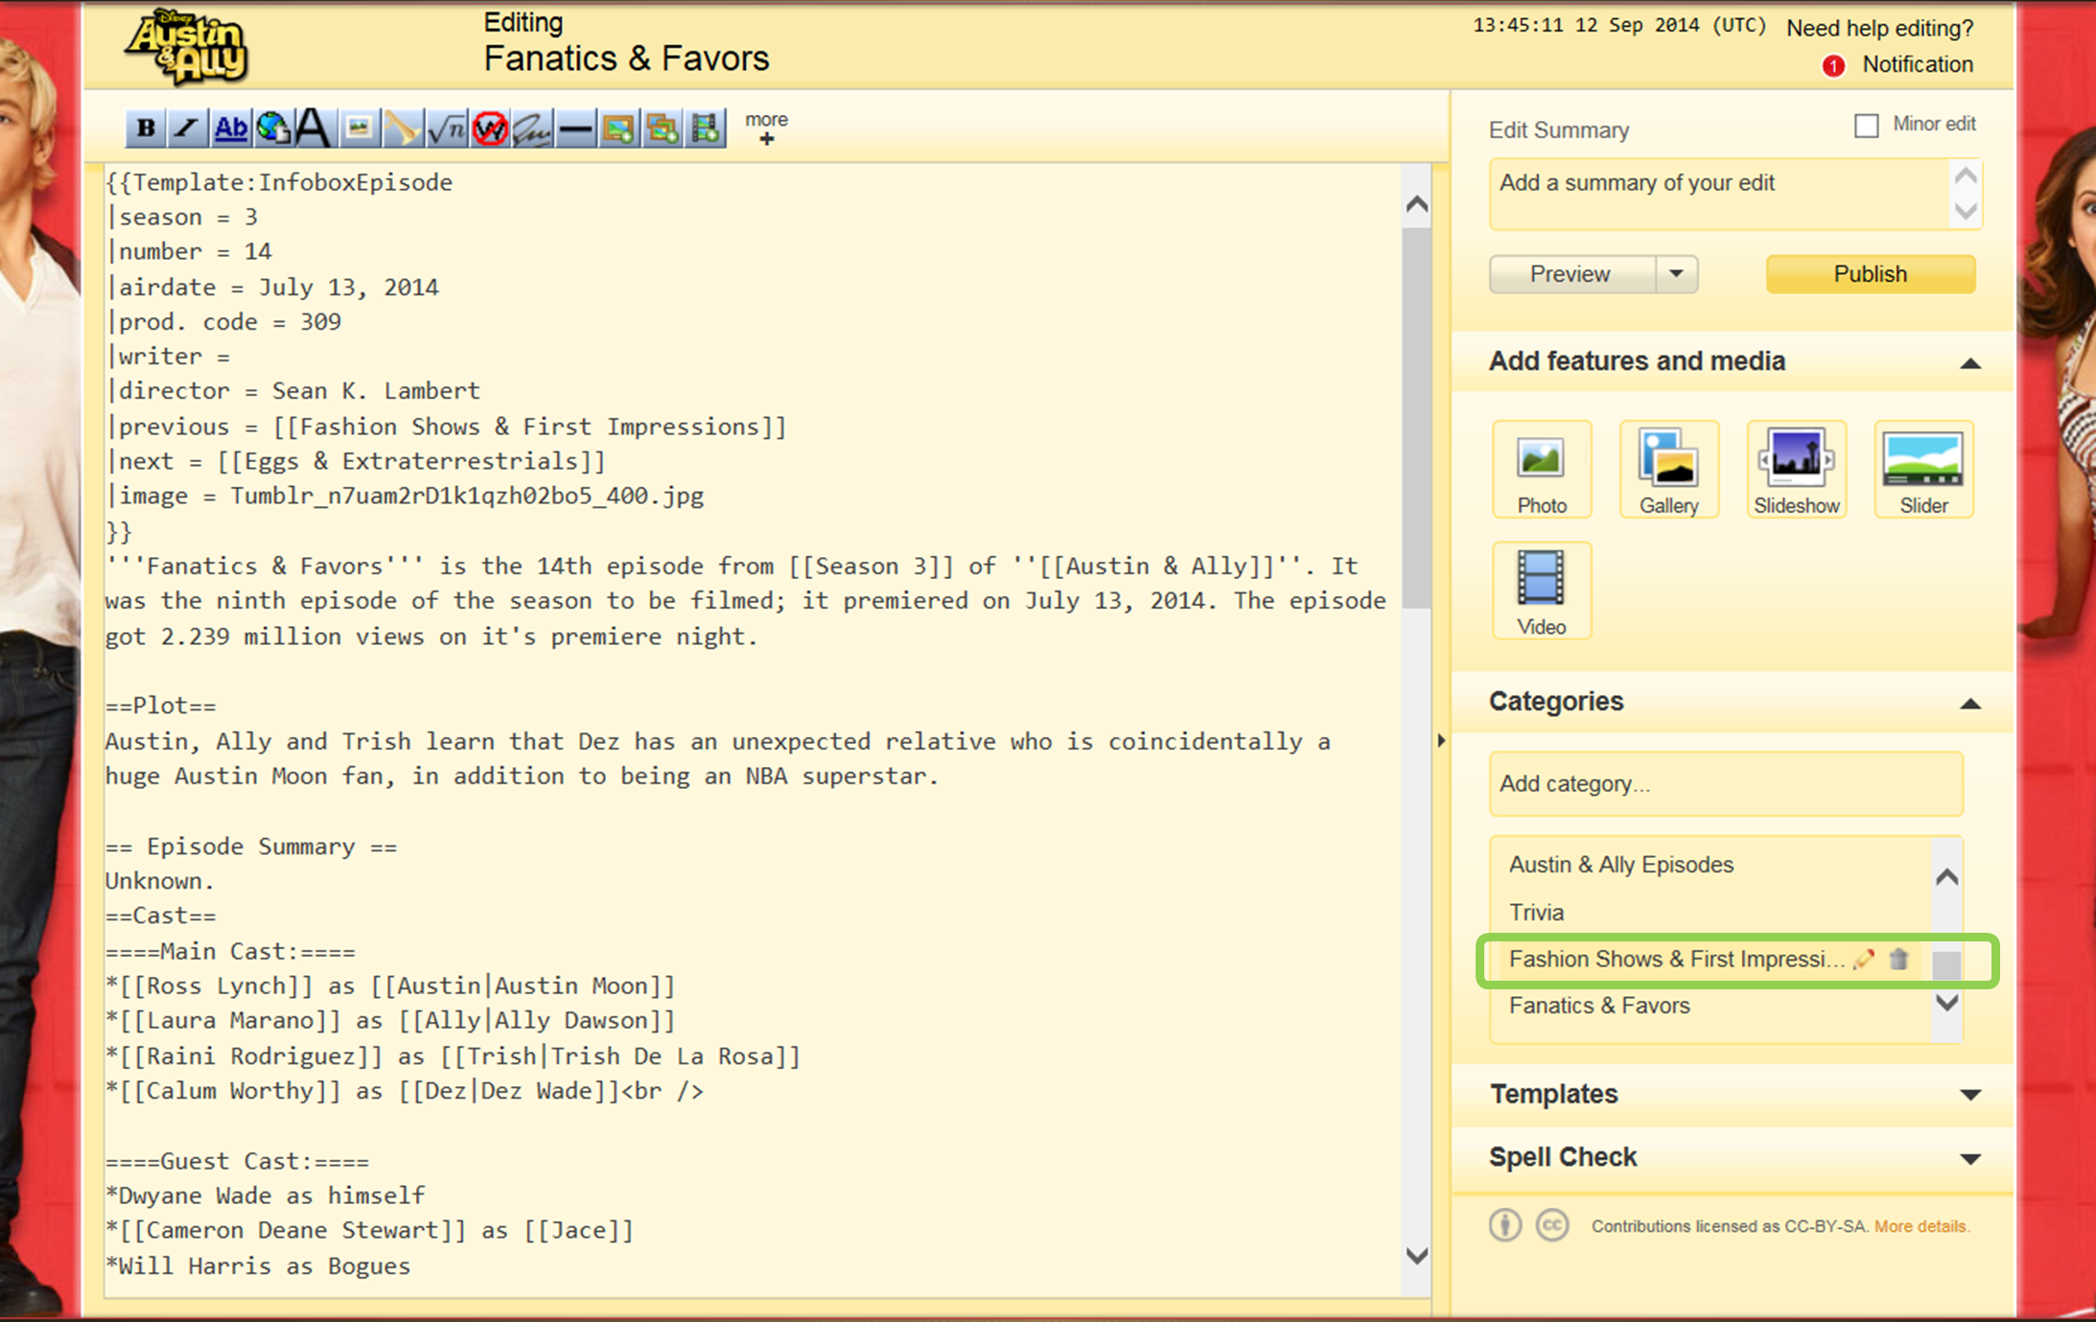Click red notification badge
Viewport: 2096px width, 1322px height.
(x=1832, y=66)
